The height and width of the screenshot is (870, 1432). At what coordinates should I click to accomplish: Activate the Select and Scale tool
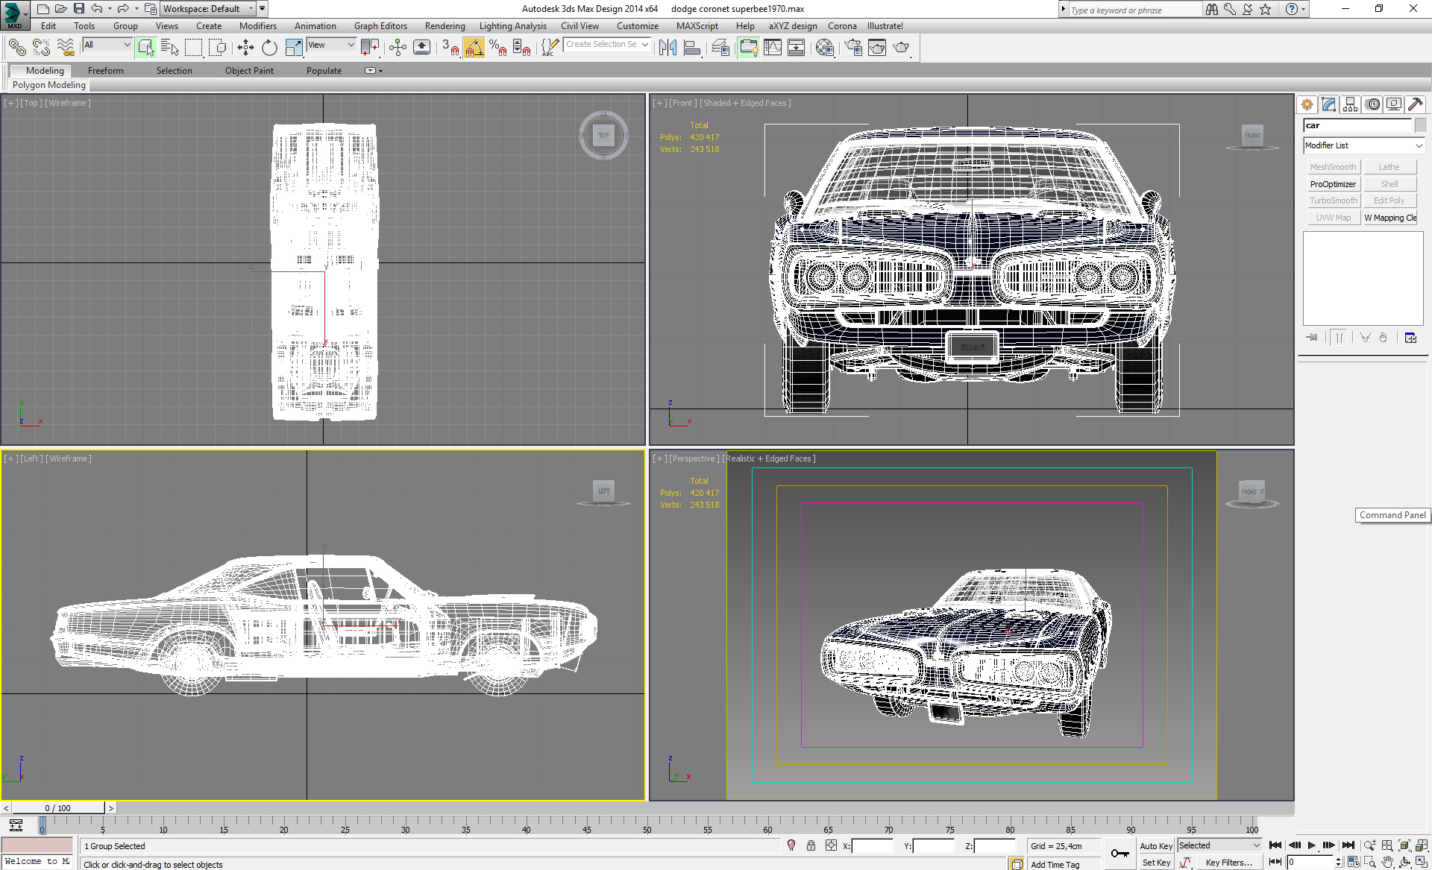tap(294, 48)
